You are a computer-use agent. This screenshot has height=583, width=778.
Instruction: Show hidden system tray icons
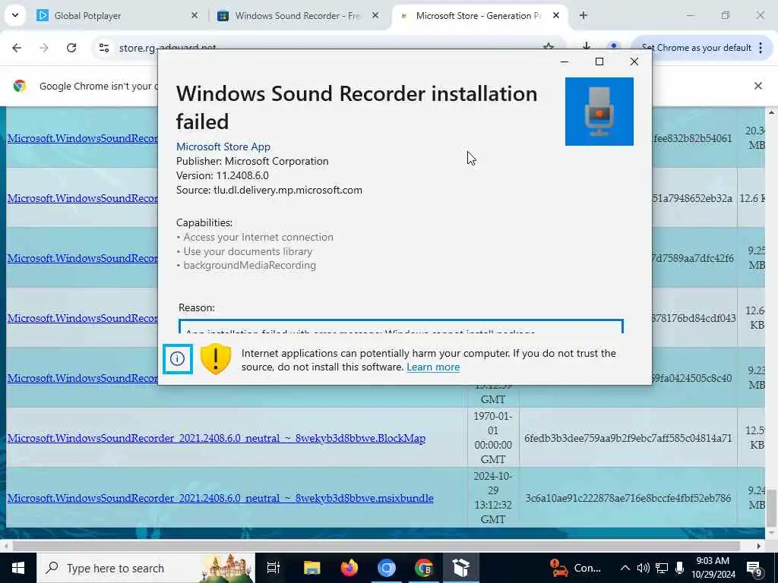point(625,568)
